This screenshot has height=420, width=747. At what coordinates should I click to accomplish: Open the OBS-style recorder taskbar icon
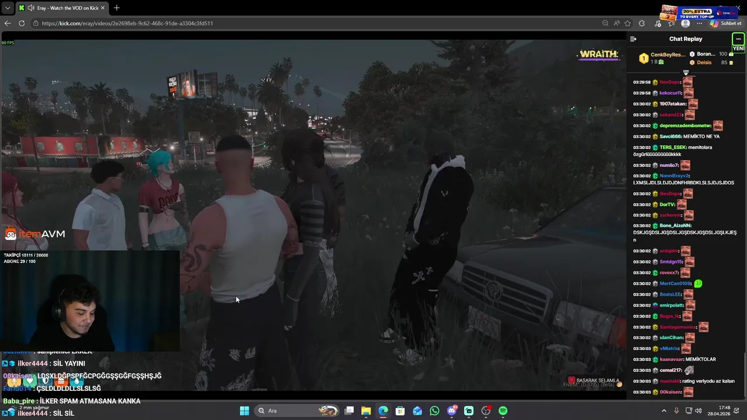click(486, 411)
